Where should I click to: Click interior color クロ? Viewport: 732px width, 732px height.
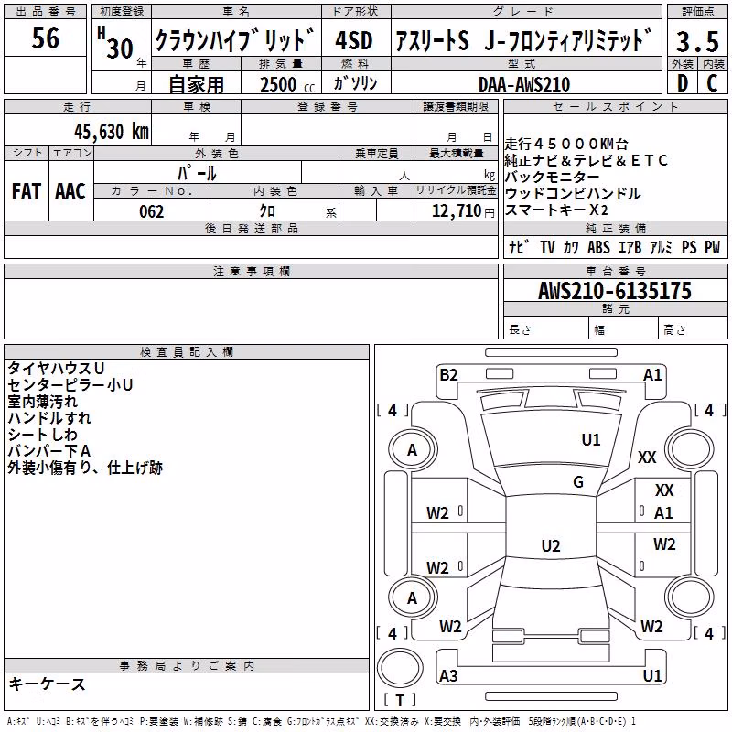[267, 211]
